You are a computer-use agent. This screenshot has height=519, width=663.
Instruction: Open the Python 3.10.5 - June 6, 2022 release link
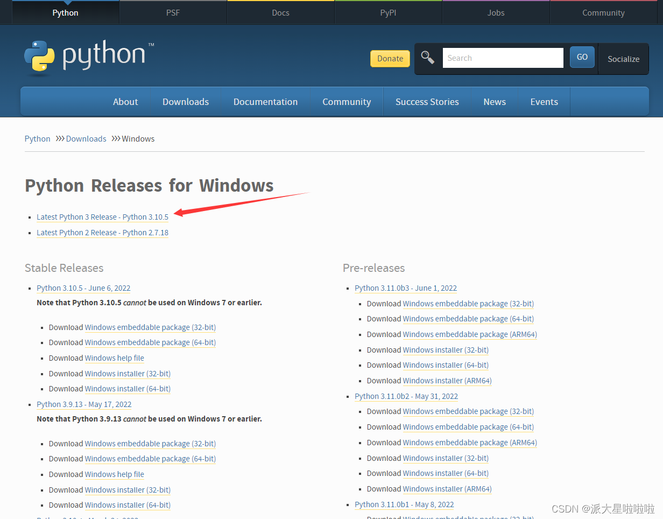coord(83,288)
